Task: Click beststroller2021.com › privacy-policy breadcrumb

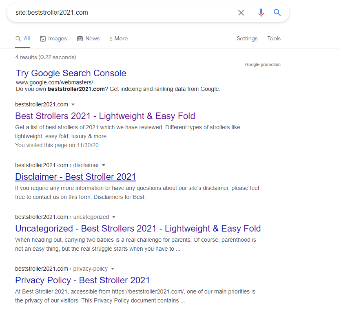Action: click(x=62, y=269)
